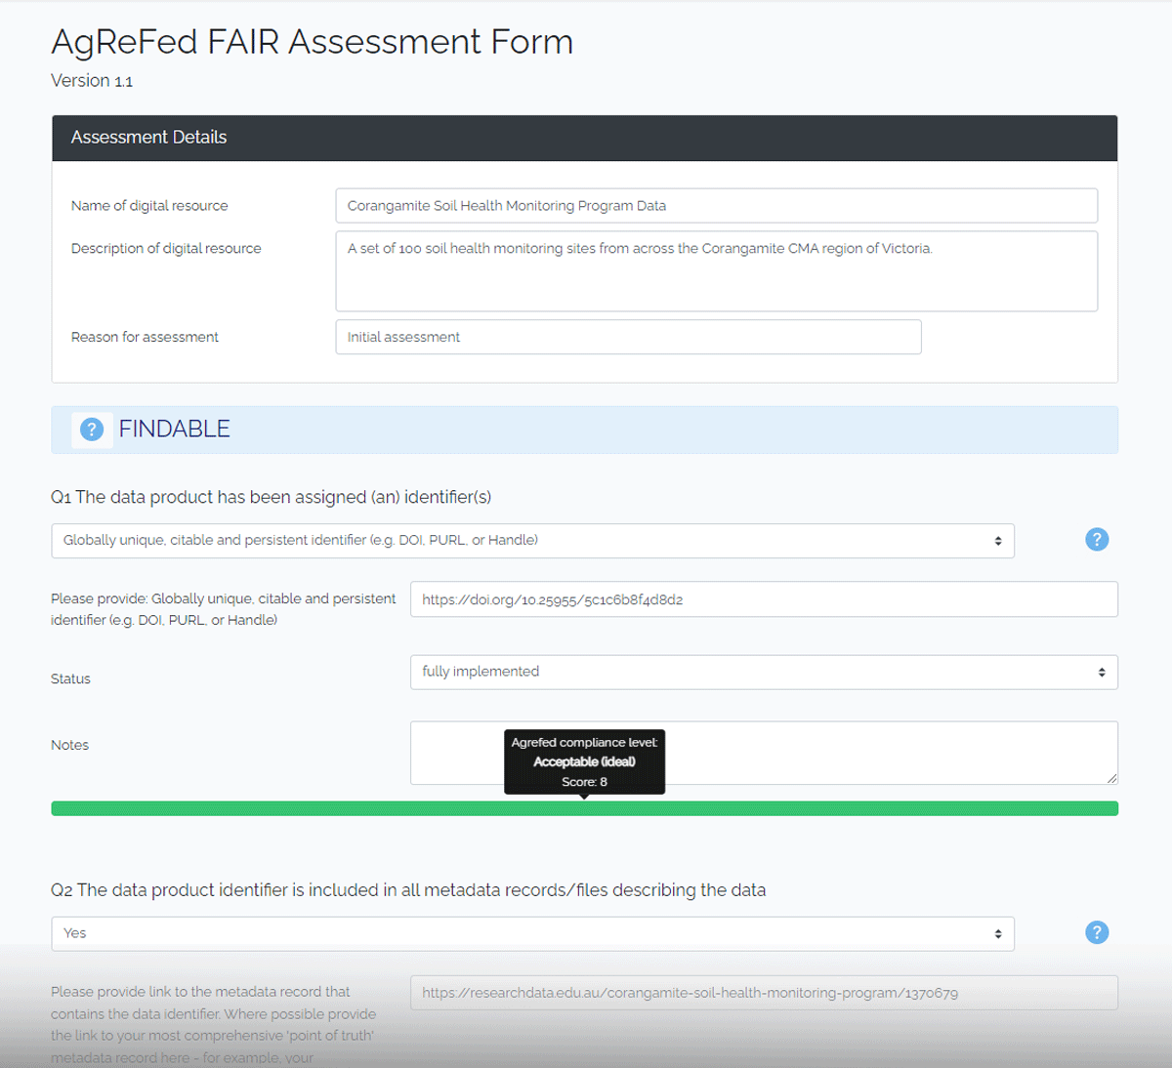Click the Q1 identifier question text
The height and width of the screenshot is (1068, 1172).
tap(271, 497)
